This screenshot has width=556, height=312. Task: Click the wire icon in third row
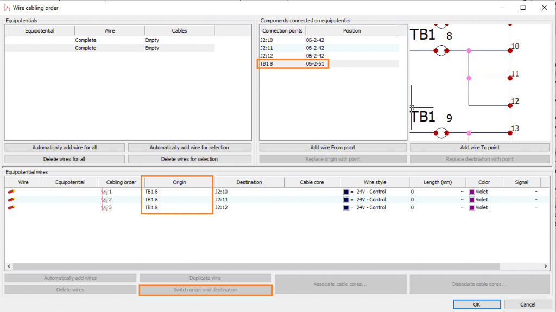click(x=10, y=207)
